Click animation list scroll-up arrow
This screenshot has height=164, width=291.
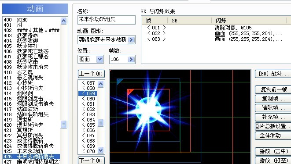coord(63,21)
